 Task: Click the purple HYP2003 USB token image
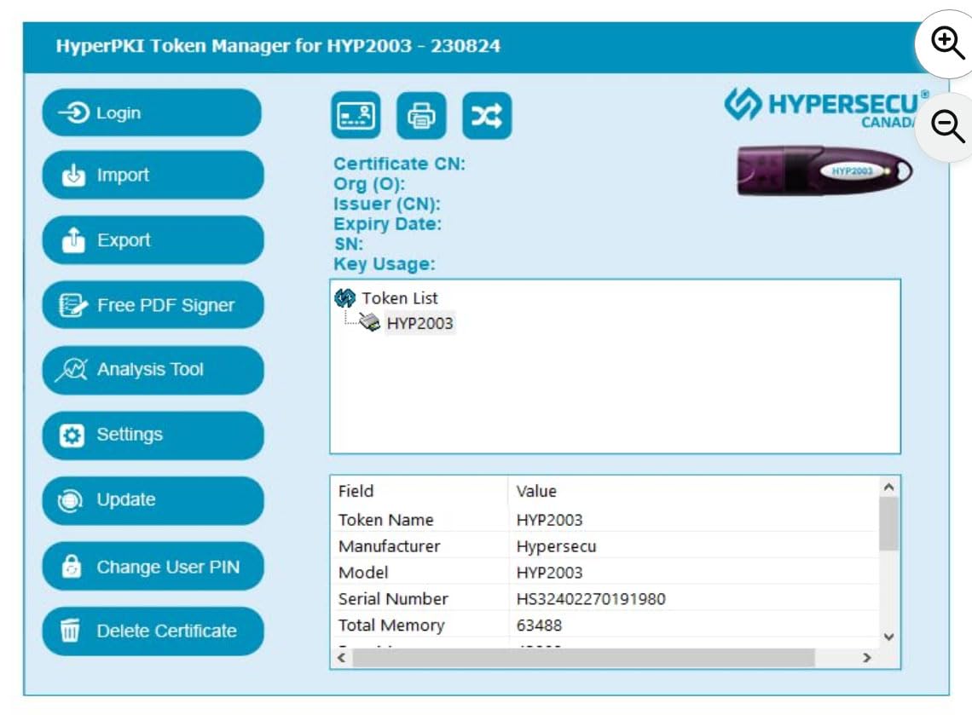824,170
